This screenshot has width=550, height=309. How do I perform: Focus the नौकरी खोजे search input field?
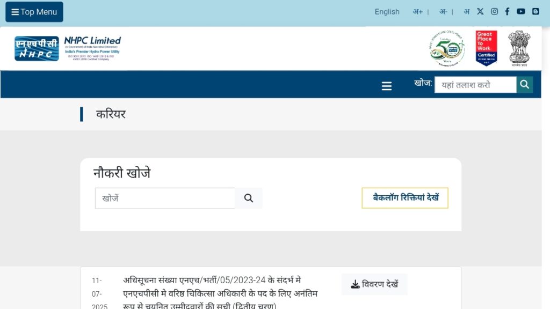pyautogui.click(x=165, y=198)
